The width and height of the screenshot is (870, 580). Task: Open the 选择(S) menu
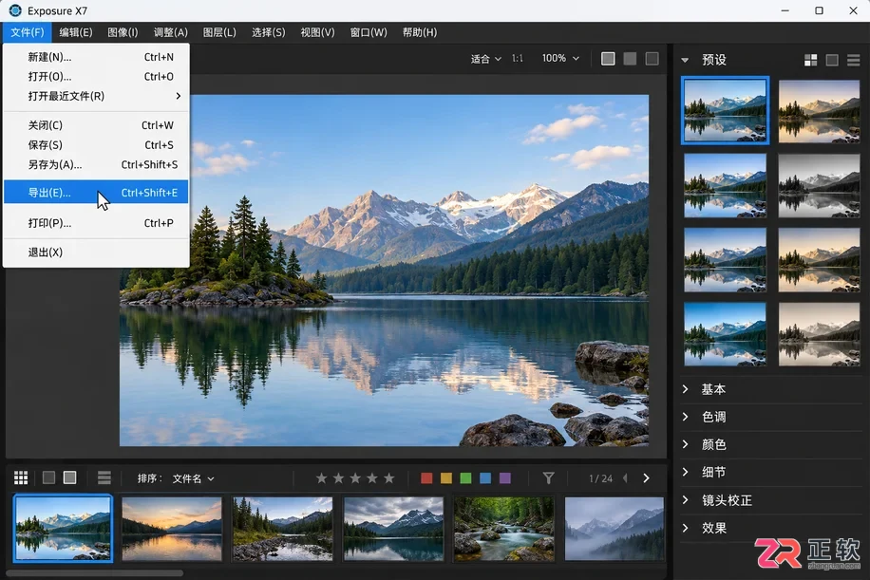click(268, 32)
